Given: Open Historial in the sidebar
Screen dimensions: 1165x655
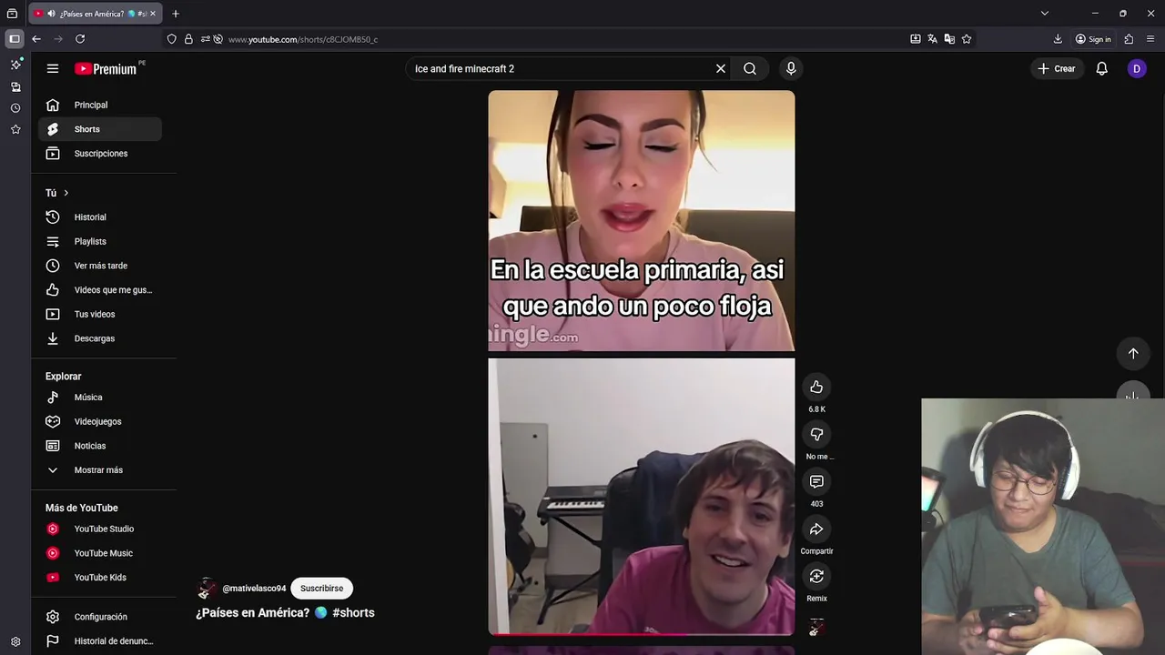Looking at the screenshot, I should (100, 217).
